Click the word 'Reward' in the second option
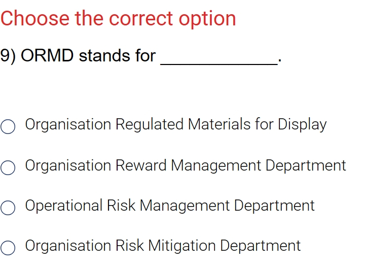Screen dimensions: 365x267 141,165
